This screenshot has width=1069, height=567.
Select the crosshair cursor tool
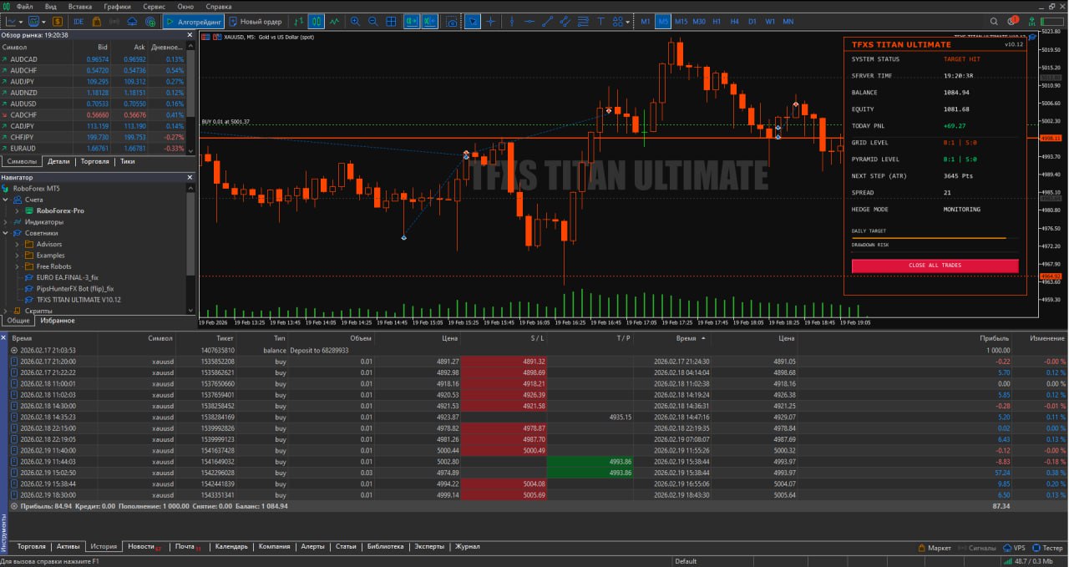(491, 22)
